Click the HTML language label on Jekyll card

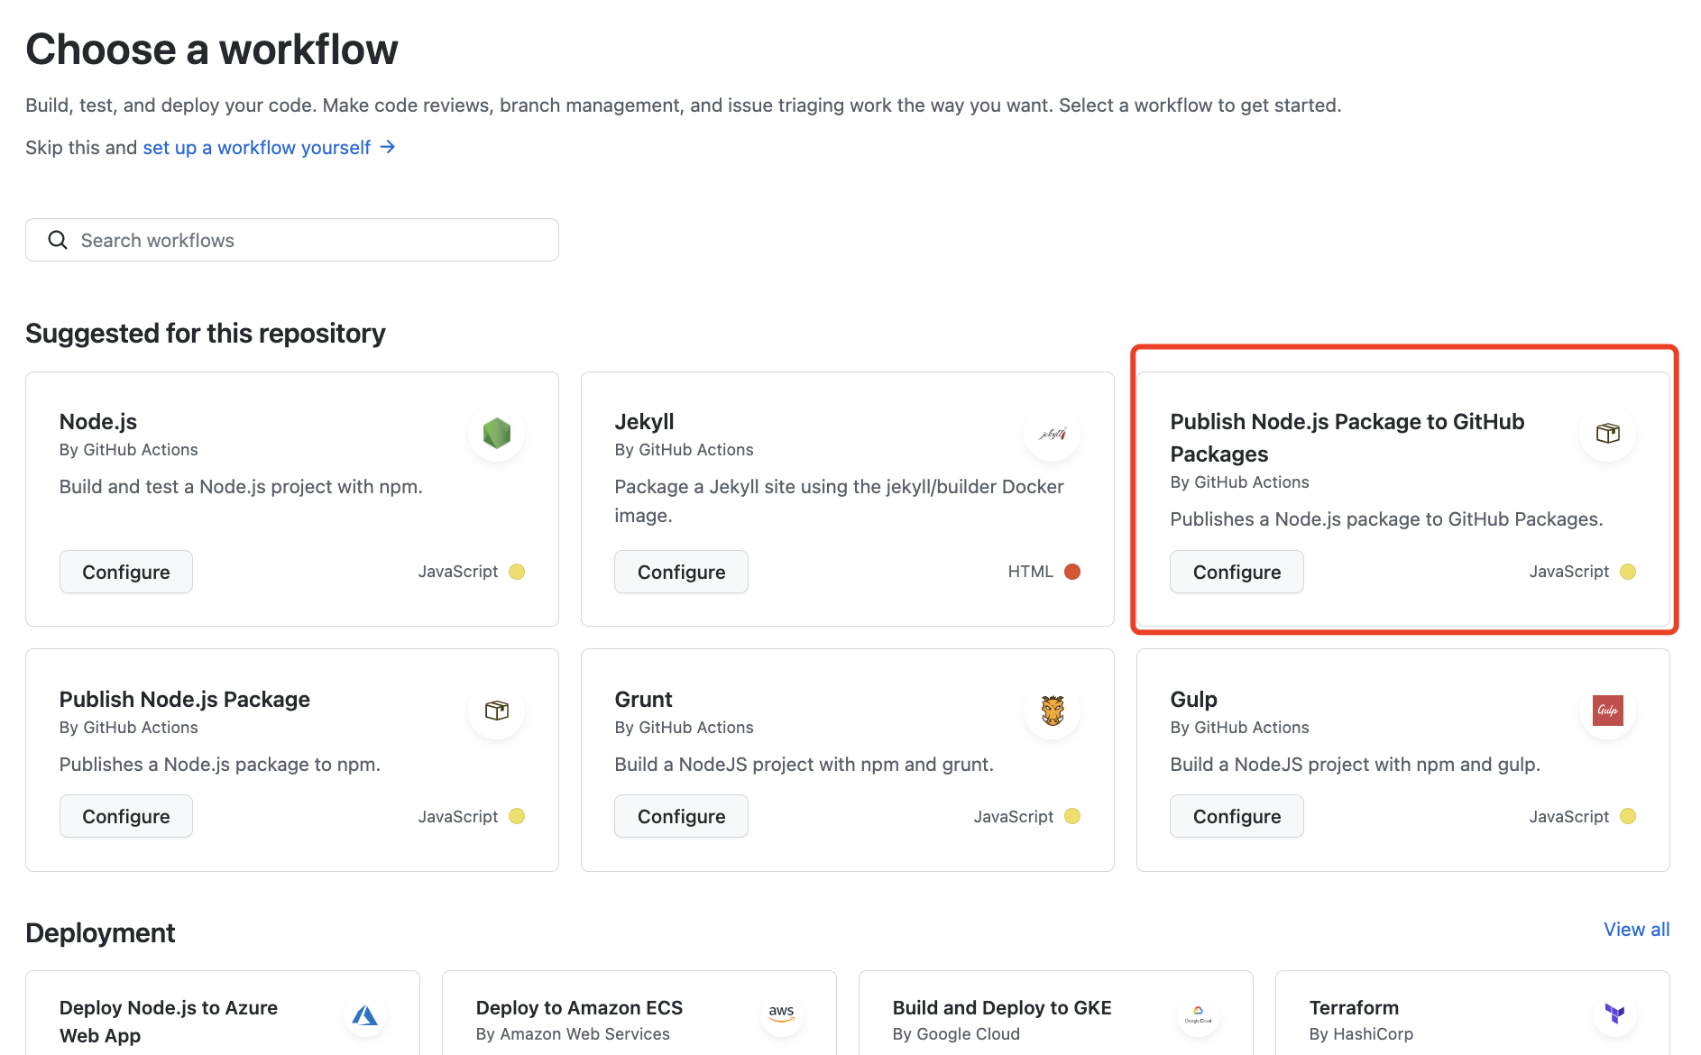(1031, 572)
